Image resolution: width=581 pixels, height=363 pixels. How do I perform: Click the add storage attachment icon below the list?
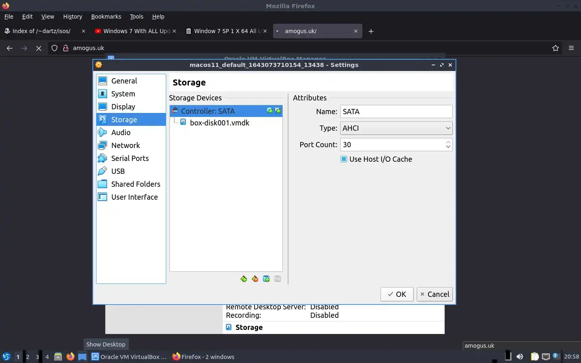tap(266, 279)
